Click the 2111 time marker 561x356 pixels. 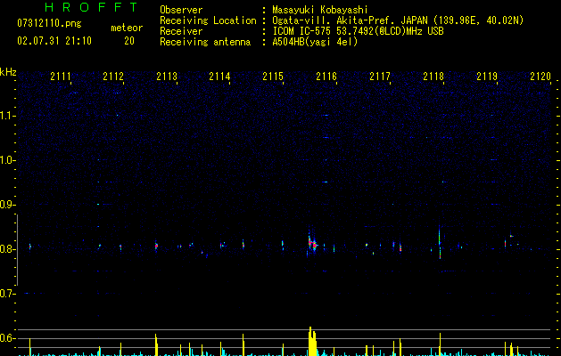(x=61, y=77)
